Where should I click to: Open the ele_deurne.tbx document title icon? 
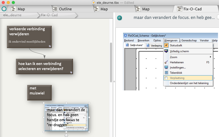coord(94,3)
